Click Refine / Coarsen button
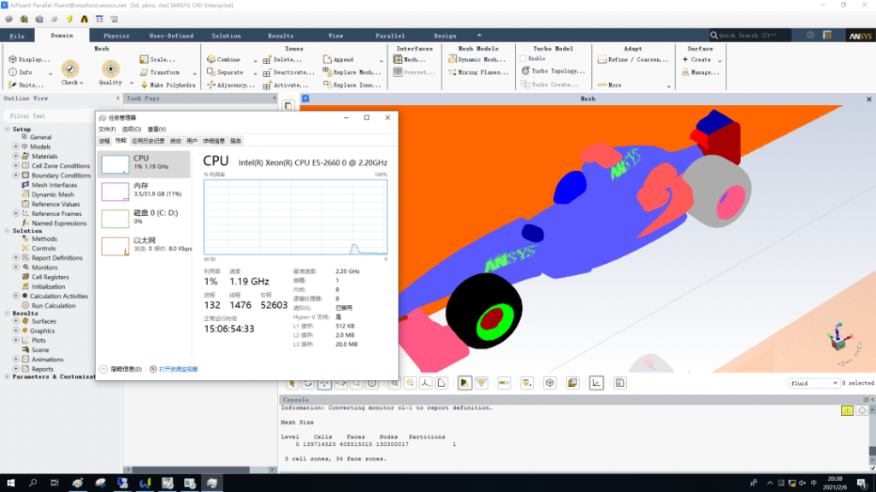The height and width of the screenshot is (492, 876). (636, 60)
